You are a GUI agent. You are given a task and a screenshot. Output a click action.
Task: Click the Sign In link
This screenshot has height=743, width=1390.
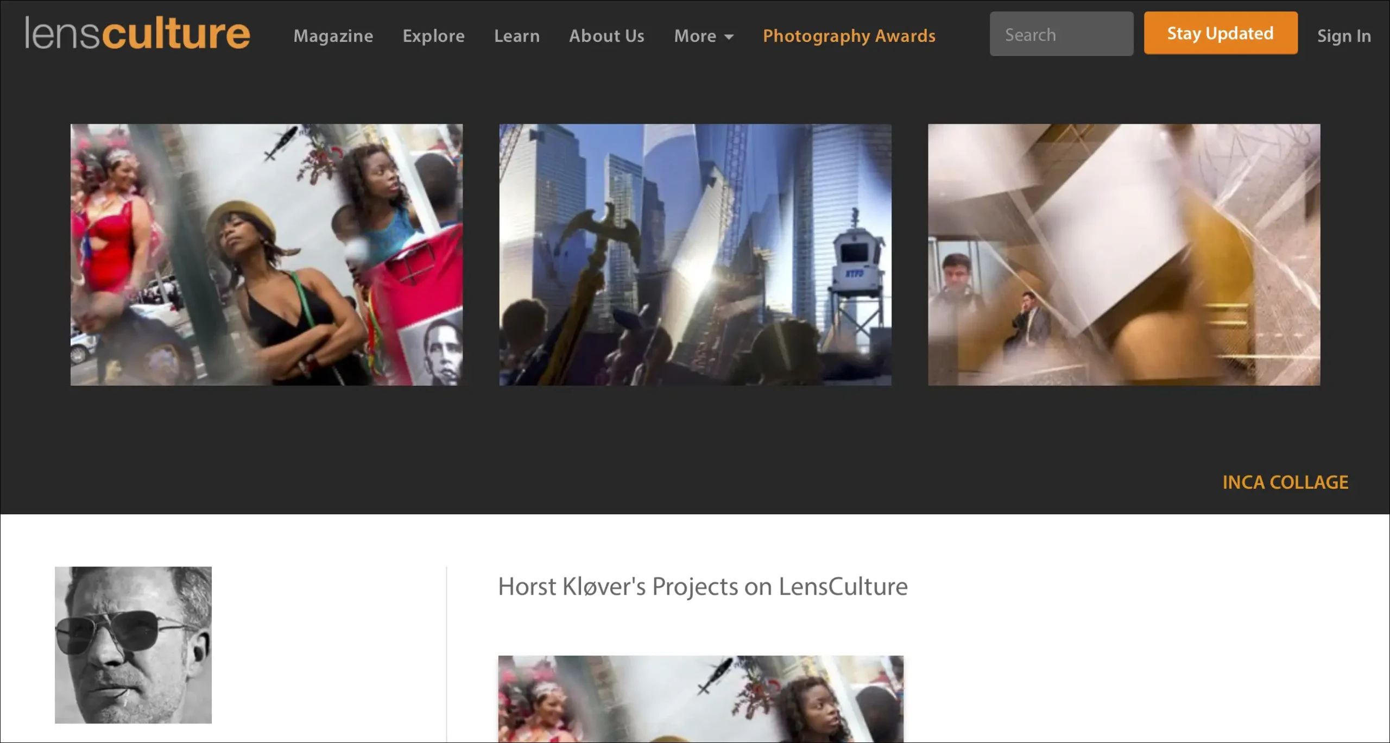tap(1343, 36)
